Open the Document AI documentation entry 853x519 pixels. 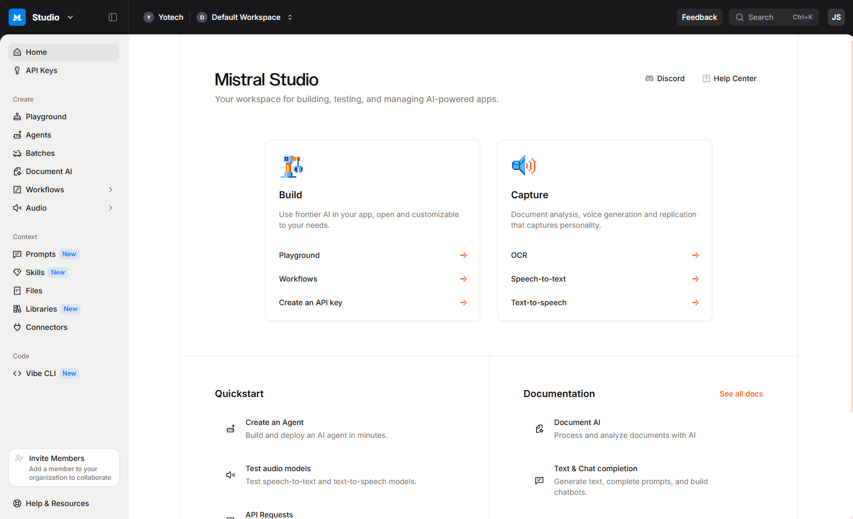644,429
